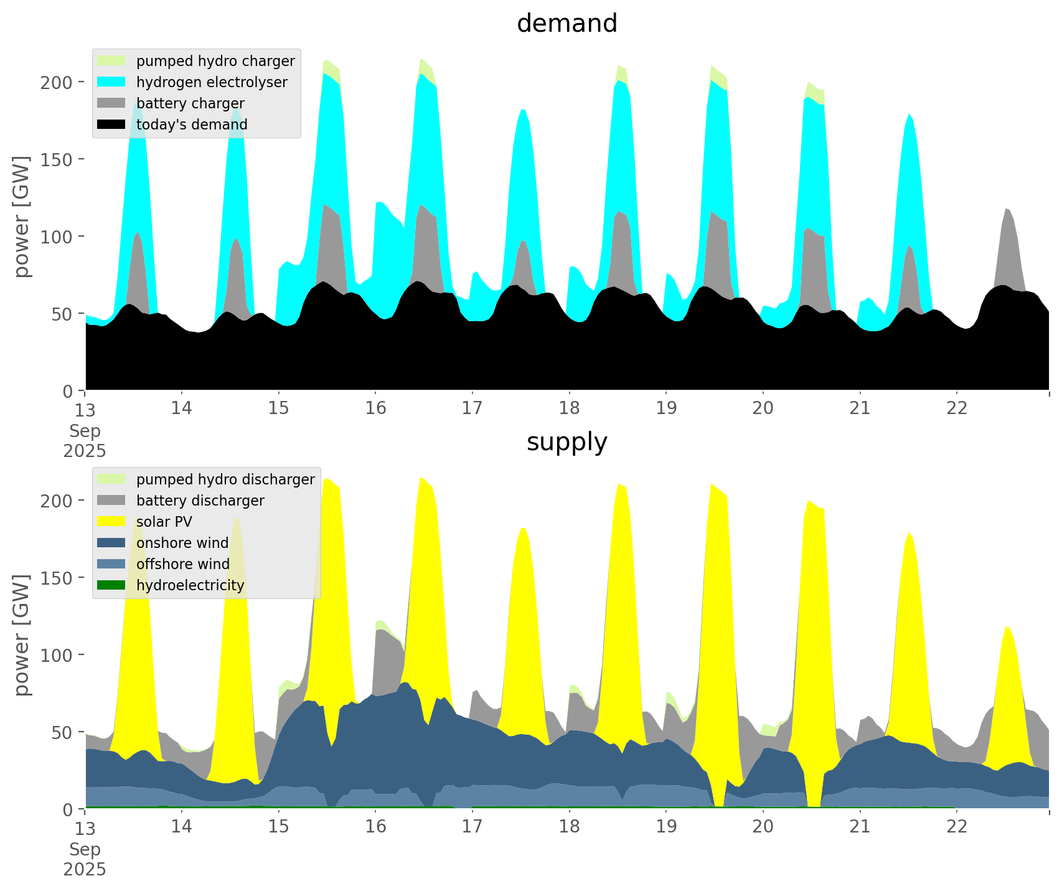Click the 17 date tick on demand chart

pyautogui.click(x=472, y=408)
